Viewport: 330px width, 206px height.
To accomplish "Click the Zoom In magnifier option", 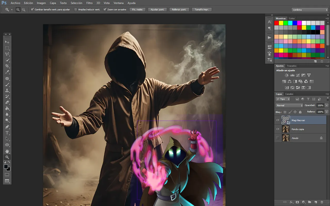I will point(18,10).
